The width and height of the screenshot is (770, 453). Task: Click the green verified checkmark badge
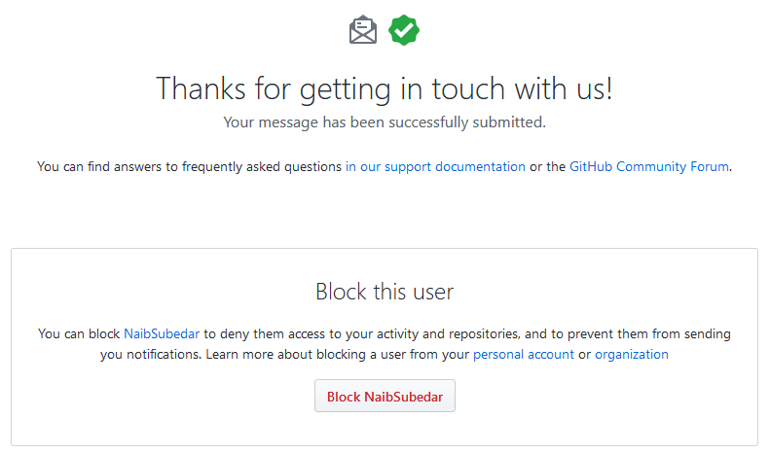point(404,30)
